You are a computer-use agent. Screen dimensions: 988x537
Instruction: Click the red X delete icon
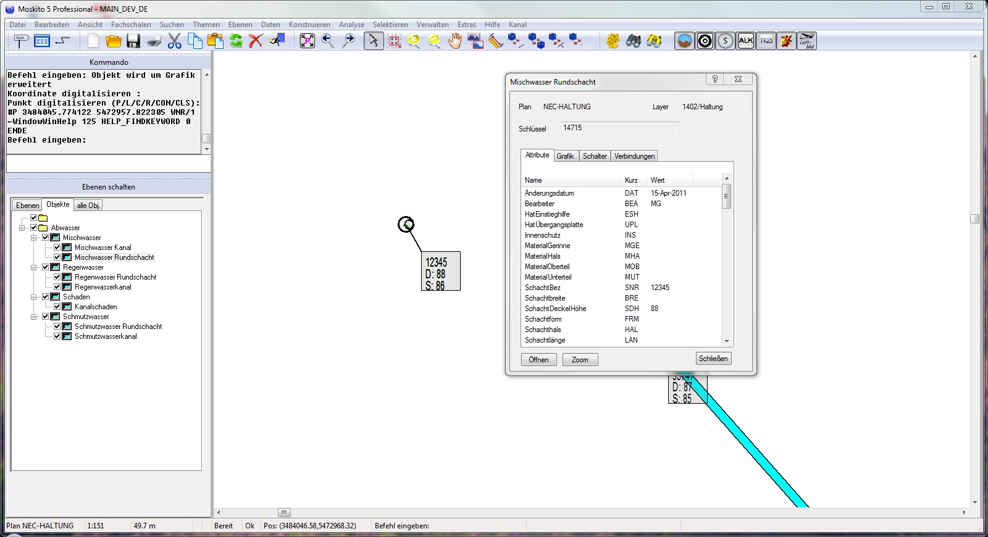pos(256,41)
